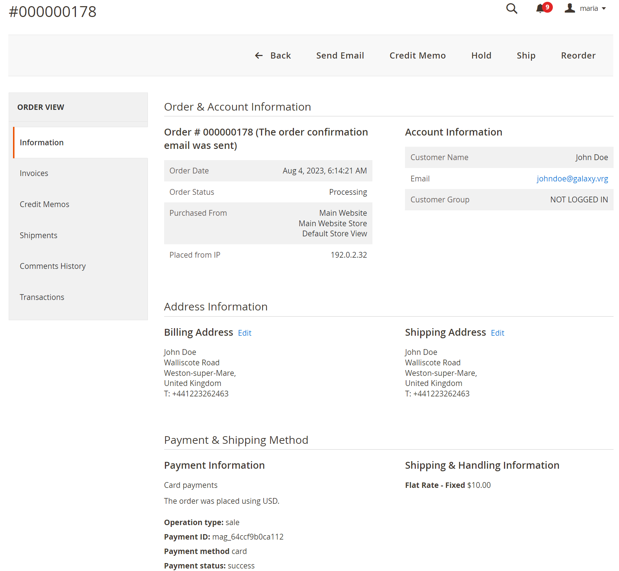Viewport: 619px width, 571px height.
Task: Edit the Shipping Address
Action: click(x=497, y=333)
